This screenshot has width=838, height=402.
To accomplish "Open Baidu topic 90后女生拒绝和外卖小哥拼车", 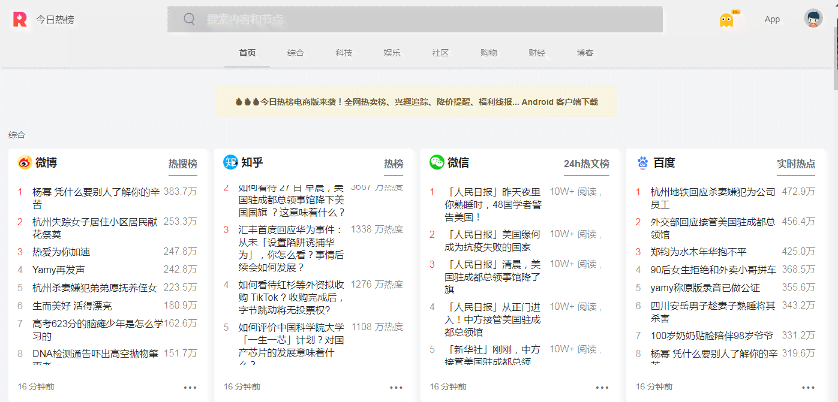I will (x=713, y=270).
